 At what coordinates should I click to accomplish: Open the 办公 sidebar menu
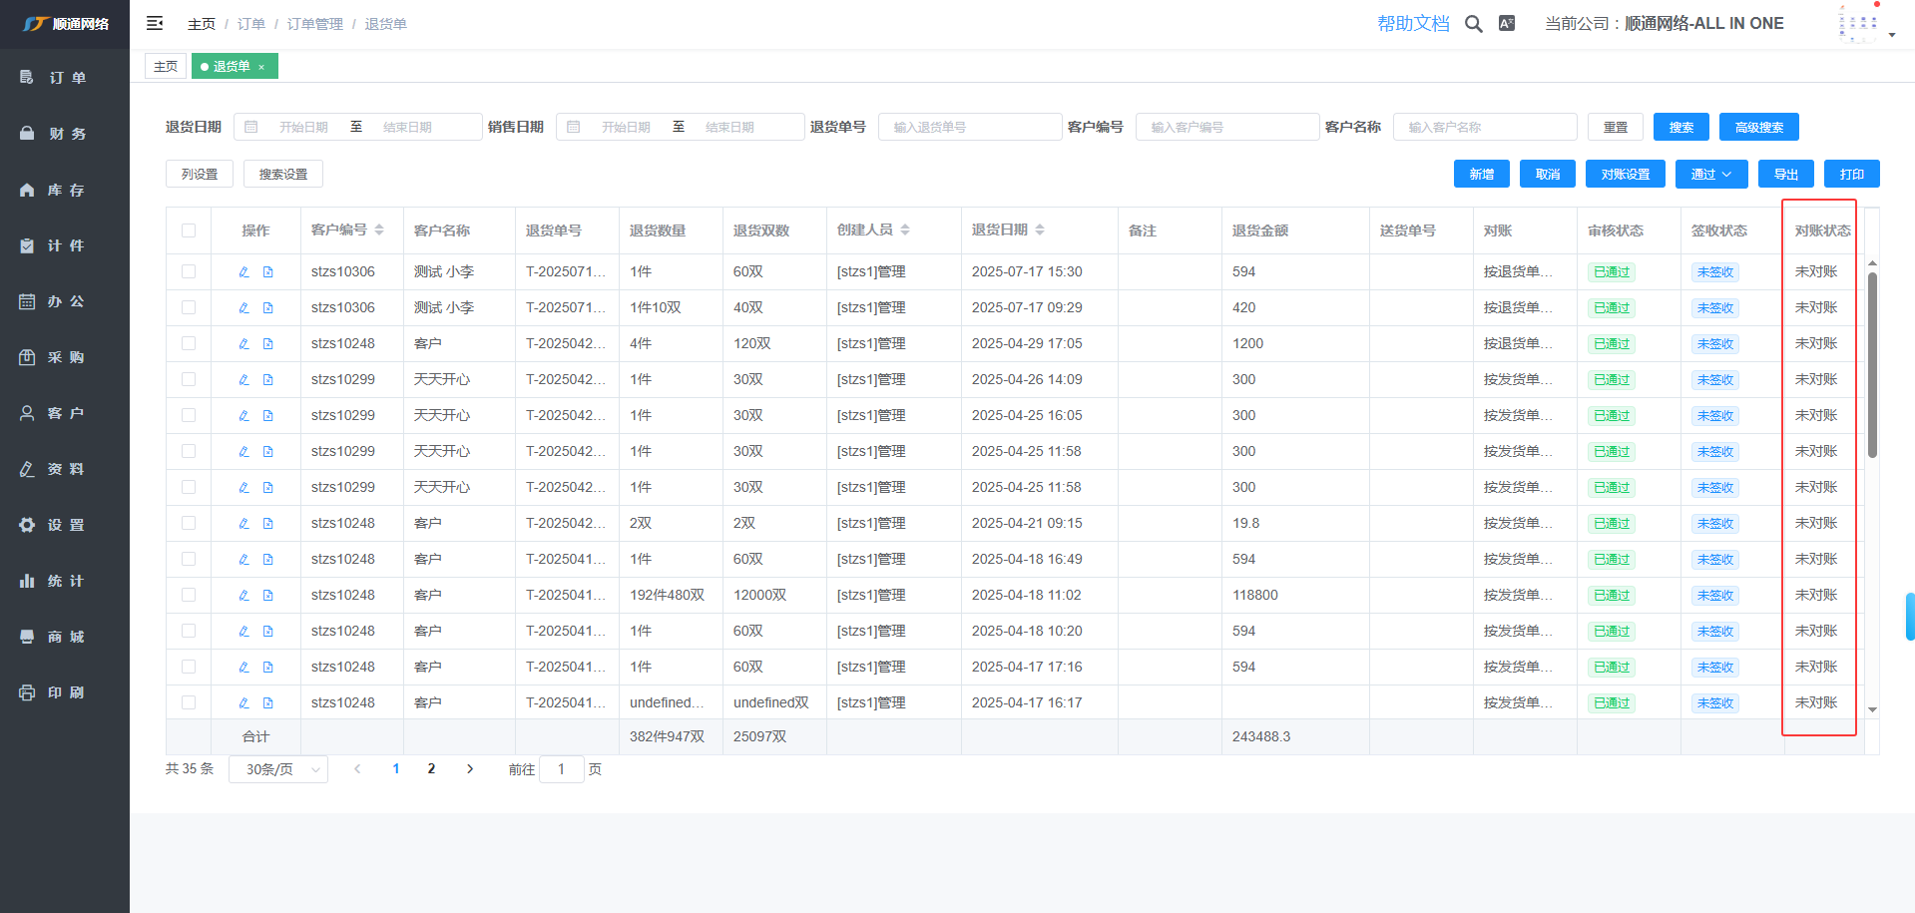point(65,301)
